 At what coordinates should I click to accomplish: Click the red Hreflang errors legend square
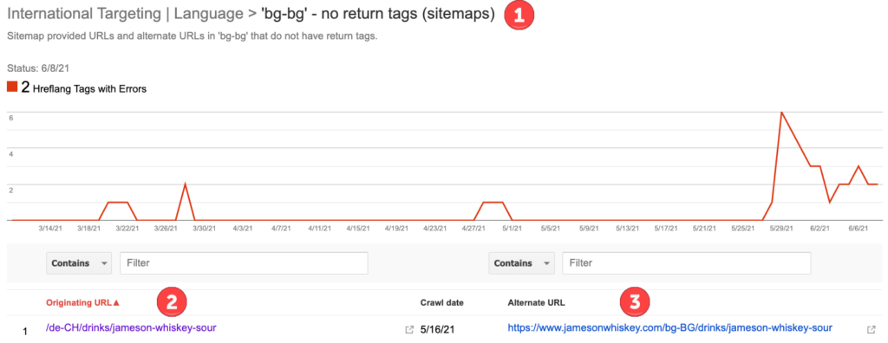coord(12,87)
